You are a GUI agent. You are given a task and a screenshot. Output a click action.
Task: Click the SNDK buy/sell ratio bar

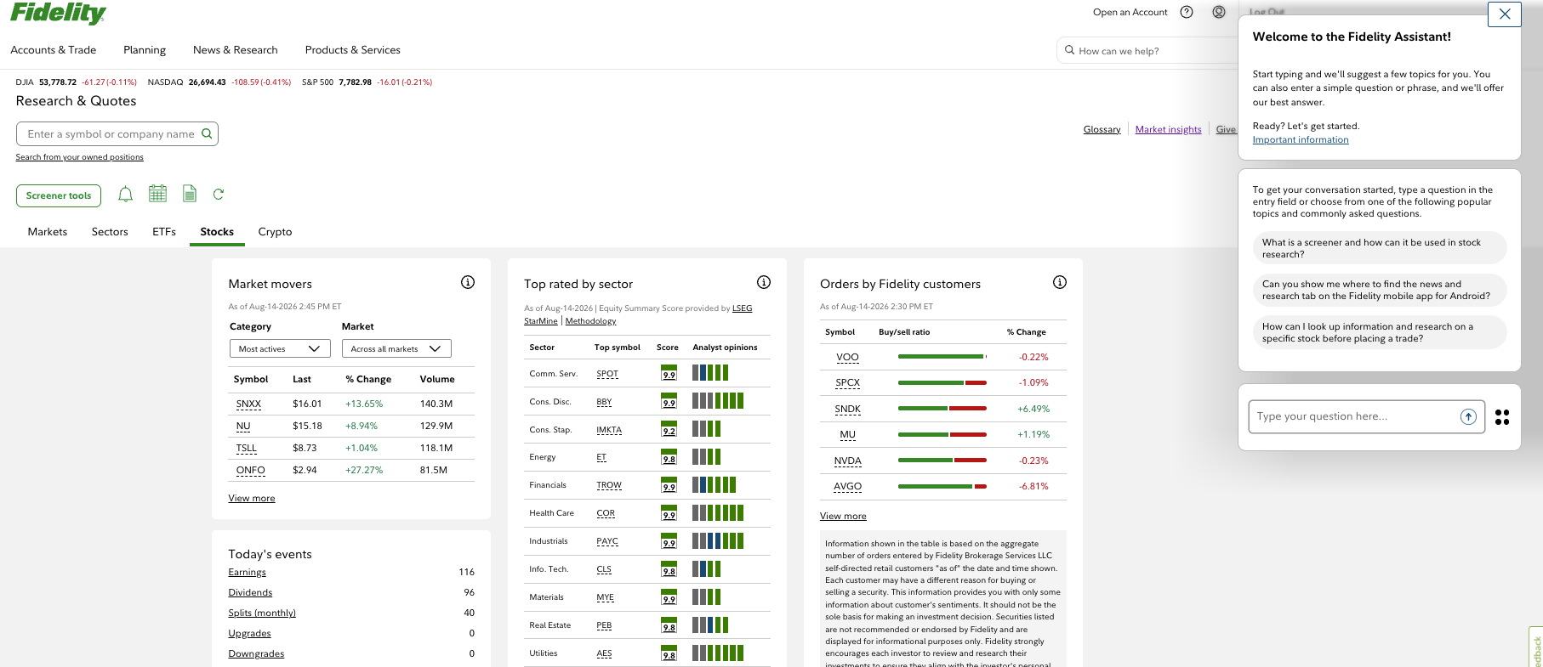[x=942, y=409]
